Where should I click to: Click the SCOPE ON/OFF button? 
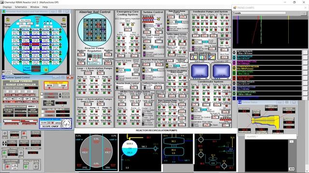pos(50,126)
